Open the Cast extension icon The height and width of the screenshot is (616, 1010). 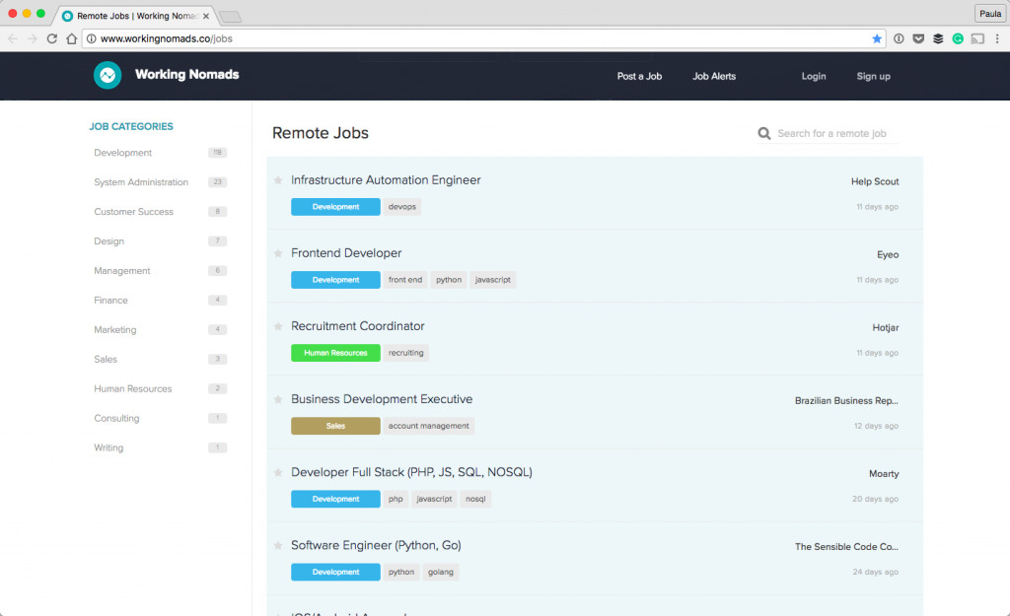(x=977, y=38)
